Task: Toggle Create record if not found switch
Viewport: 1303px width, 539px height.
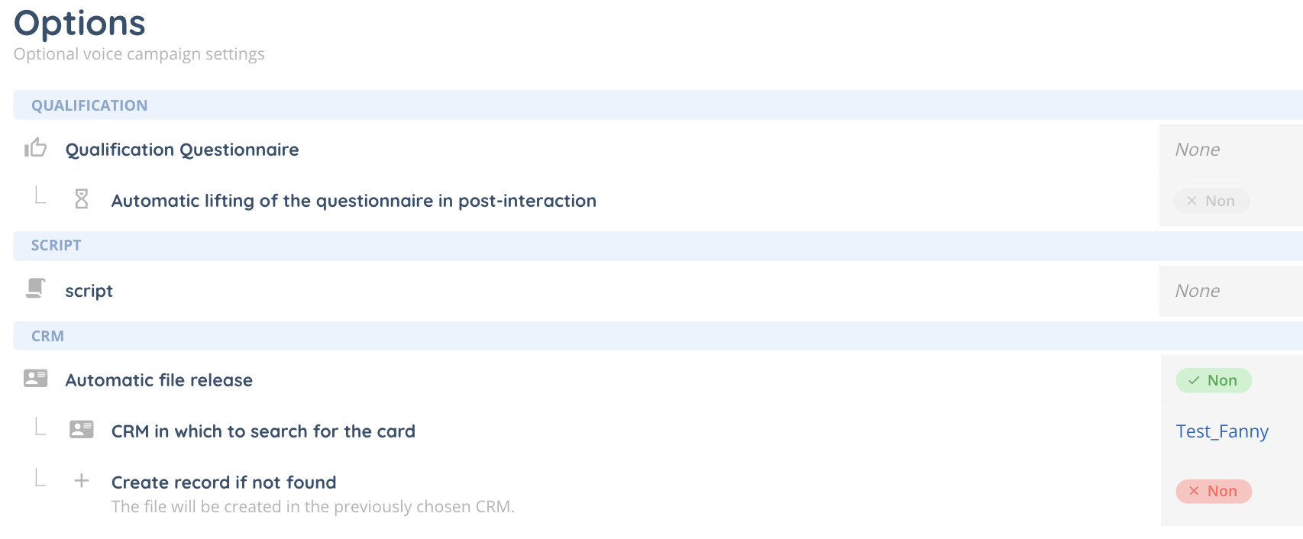Action: point(1213,491)
